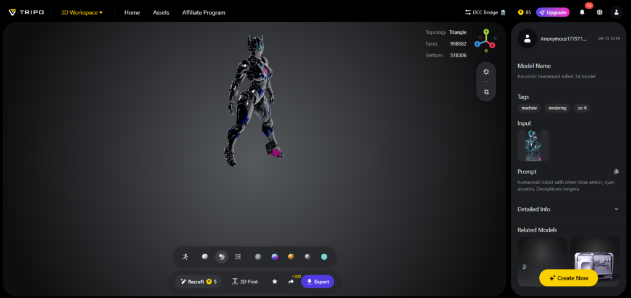This screenshot has height=298, width=631.
Task: Open the input robot thumbnail image
Action: coord(533,145)
